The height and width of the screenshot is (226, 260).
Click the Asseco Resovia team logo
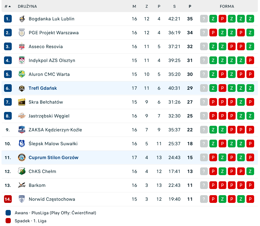pos(22,47)
